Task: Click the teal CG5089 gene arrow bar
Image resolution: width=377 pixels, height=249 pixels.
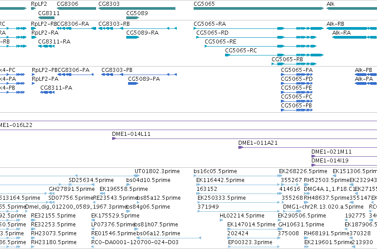Action: pos(133,18)
